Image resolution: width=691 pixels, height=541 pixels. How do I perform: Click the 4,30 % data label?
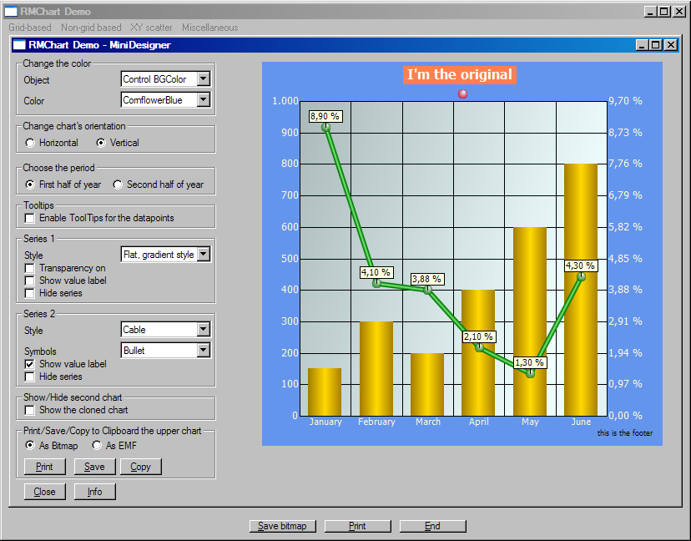[581, 265]
